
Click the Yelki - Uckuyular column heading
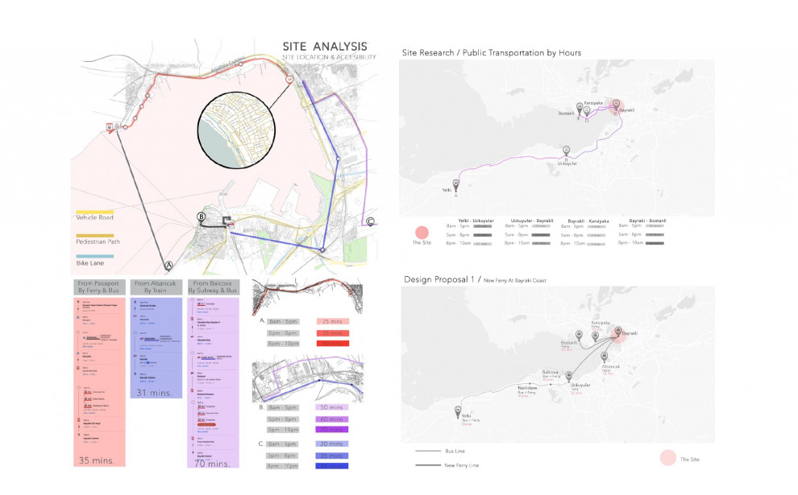click(476, 221)
